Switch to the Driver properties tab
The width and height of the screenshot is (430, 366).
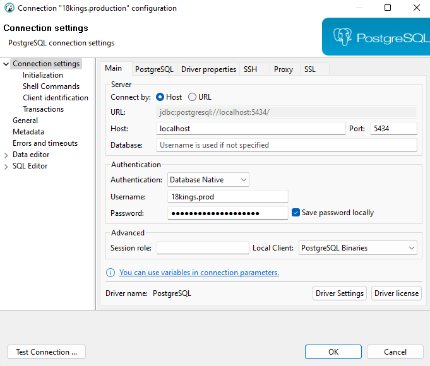click(208, 69)
